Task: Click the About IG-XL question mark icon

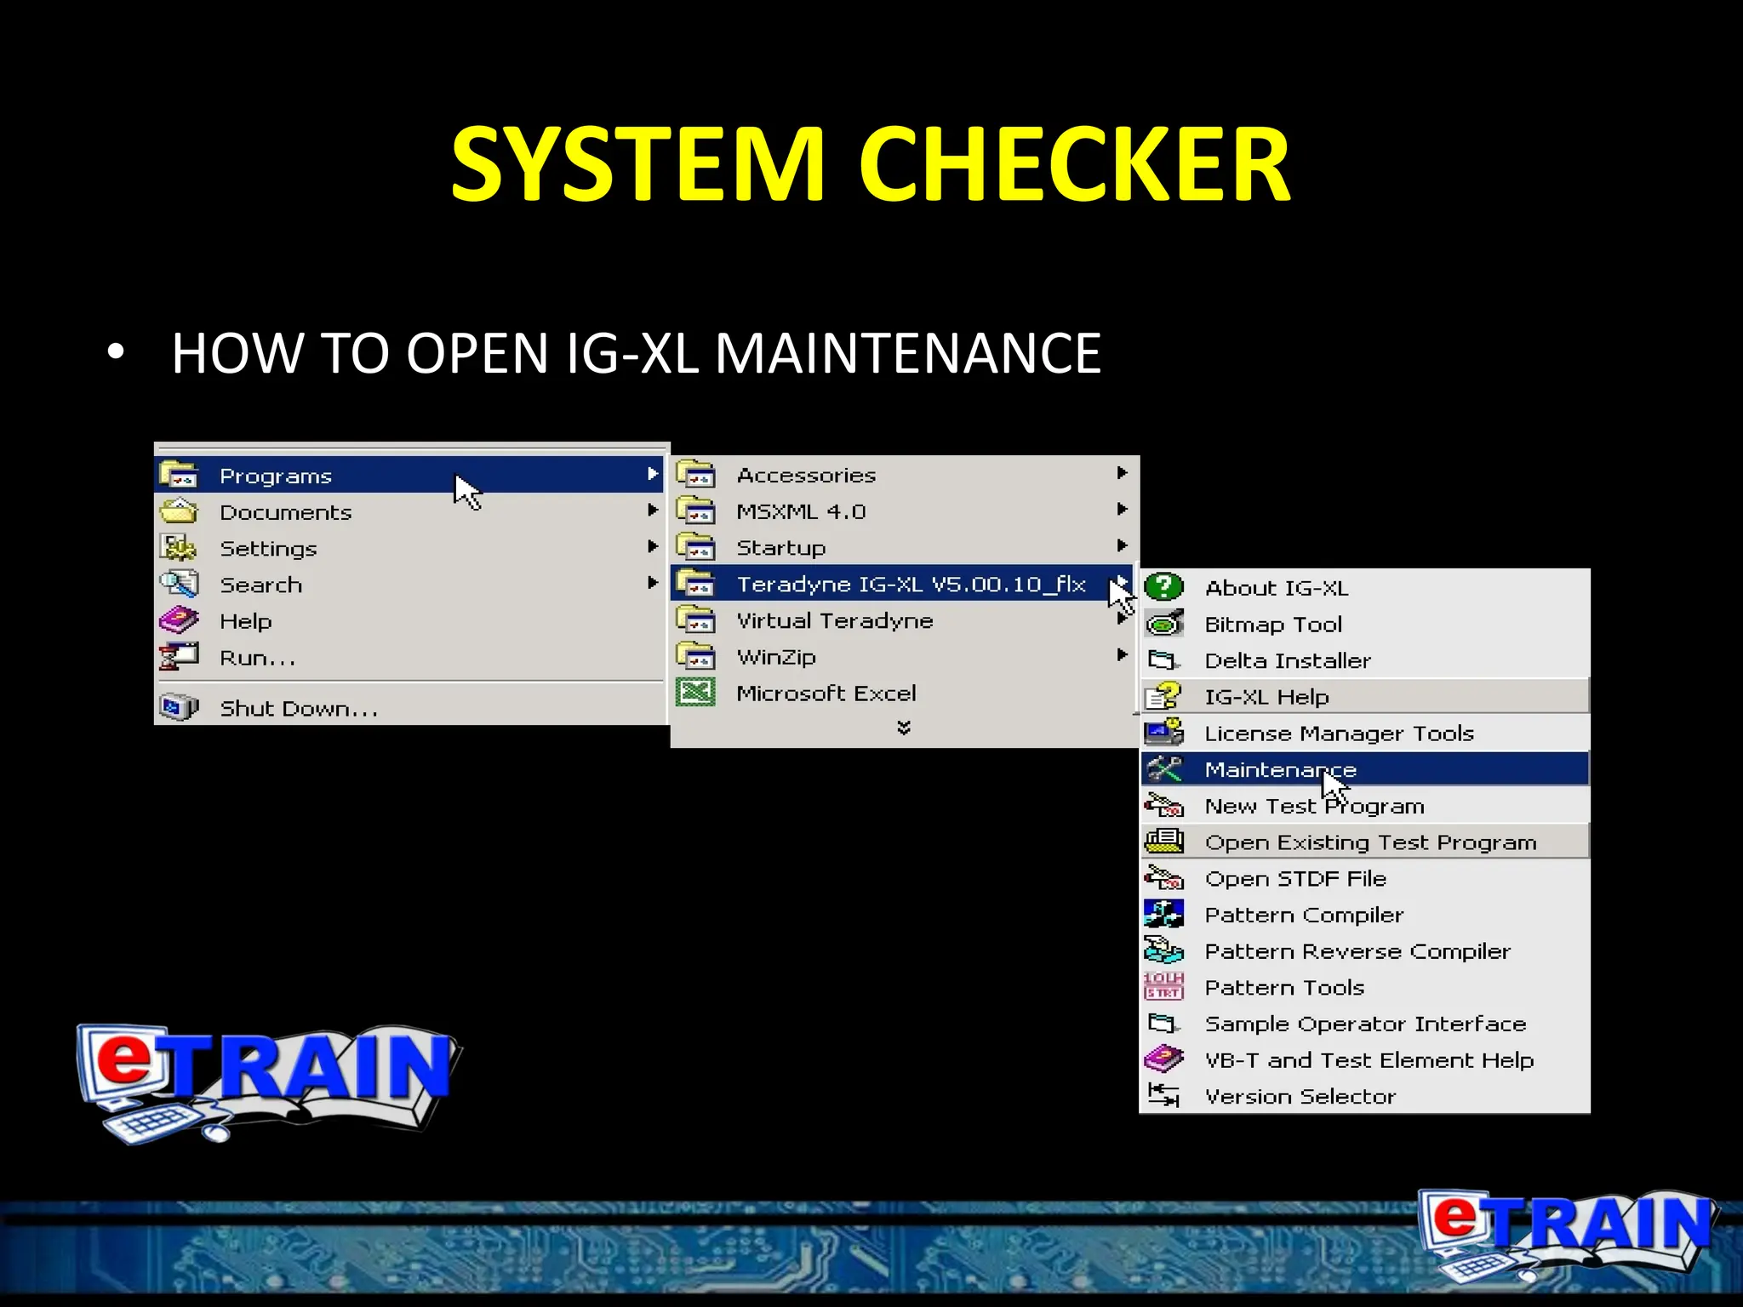Action: click(1164, 587)
